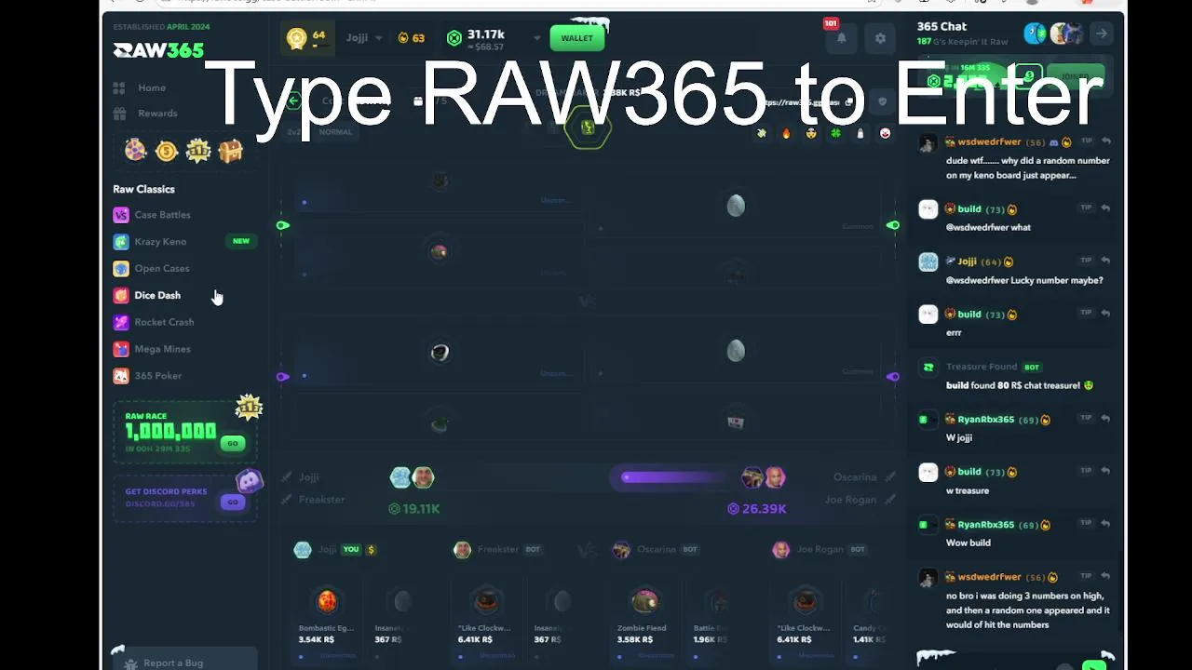Reply to Jojji's Lucky number message
The image size is (1192, 670).
tap(1105, 261)
